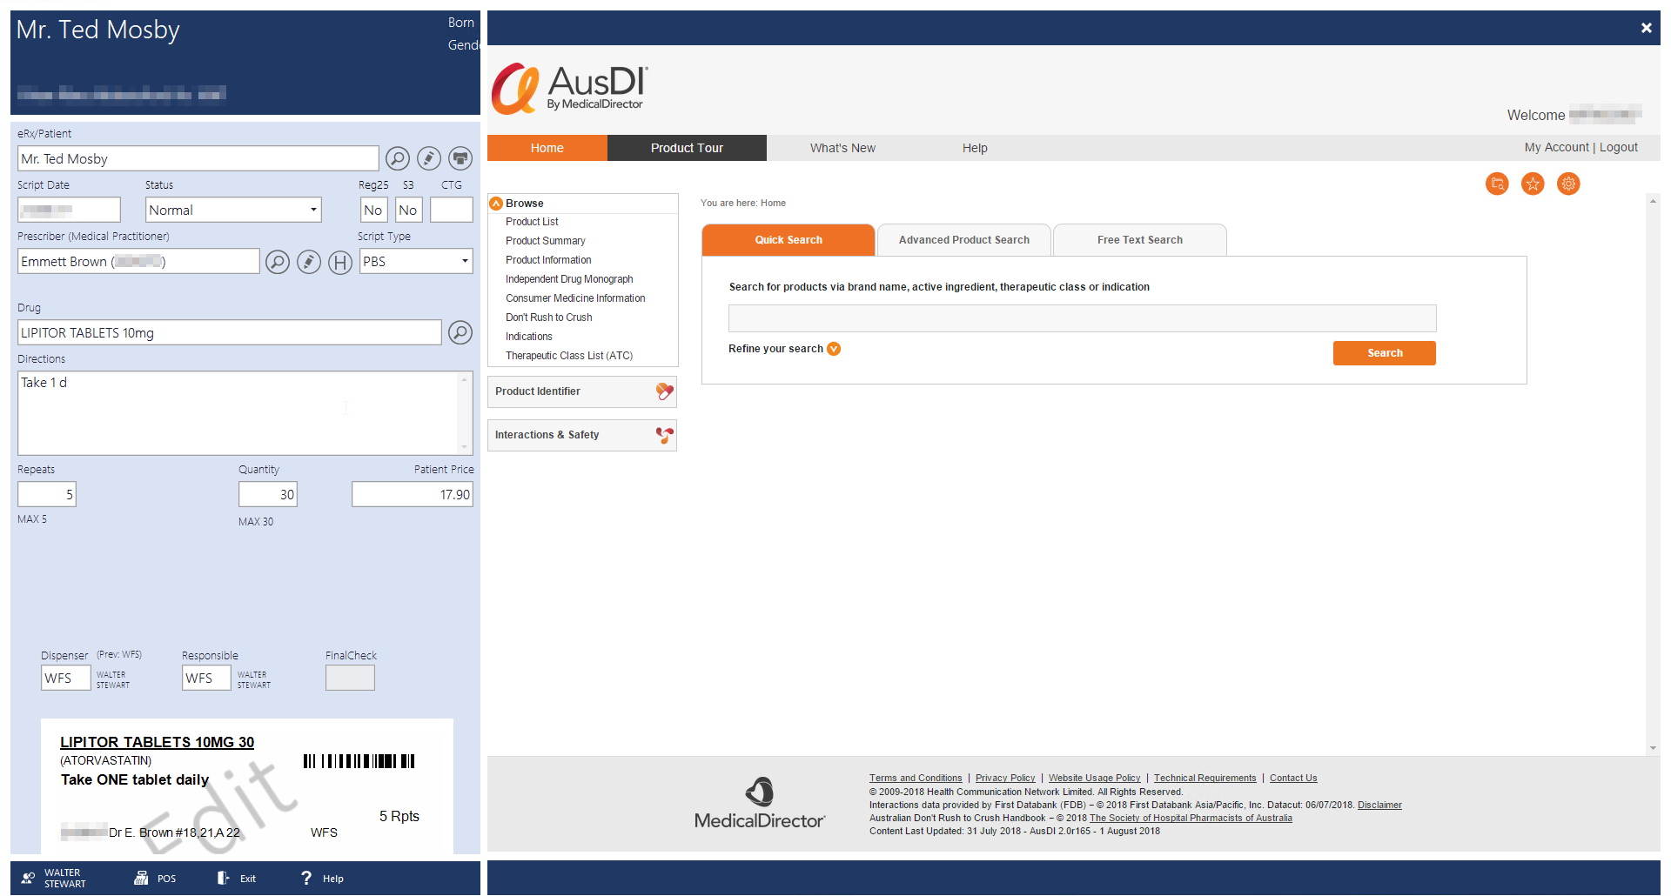Screen dimensions: 1671x896
Task: Click the Logout link
Action: tap(1619, 147)
